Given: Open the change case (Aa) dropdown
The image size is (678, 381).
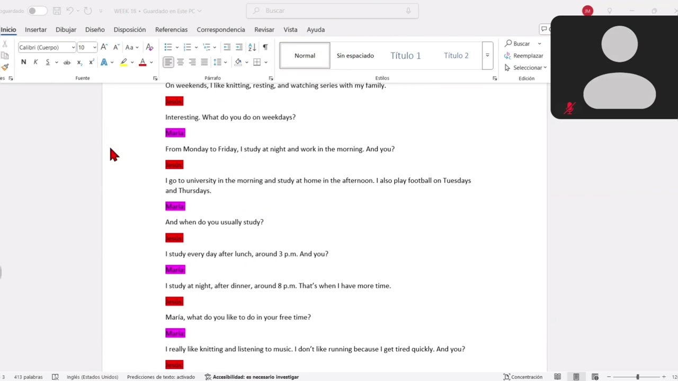Looking at the screenshot, I should click(132, 47).
